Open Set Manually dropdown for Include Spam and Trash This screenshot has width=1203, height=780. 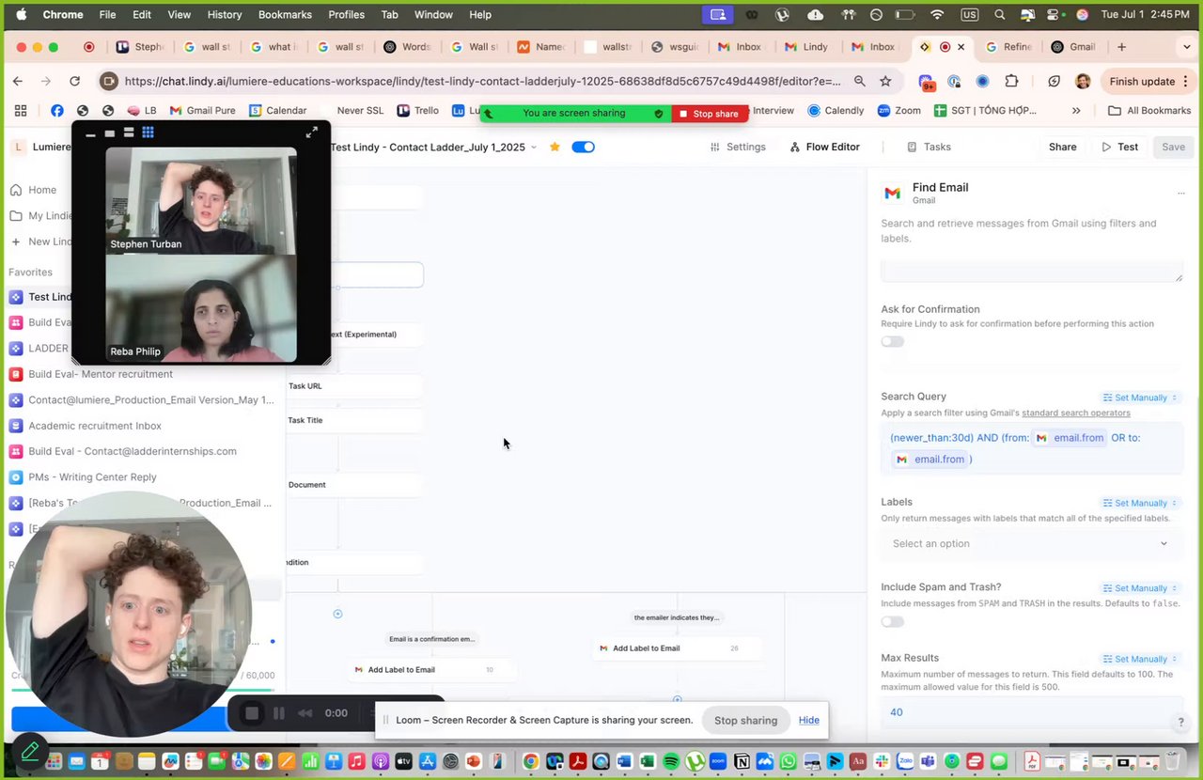(x=1140, y=588)
